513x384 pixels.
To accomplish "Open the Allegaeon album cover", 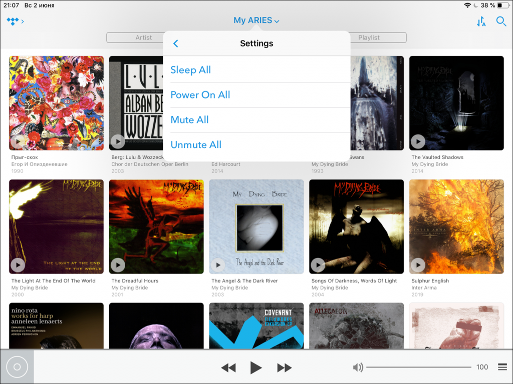I will [356, 326].
